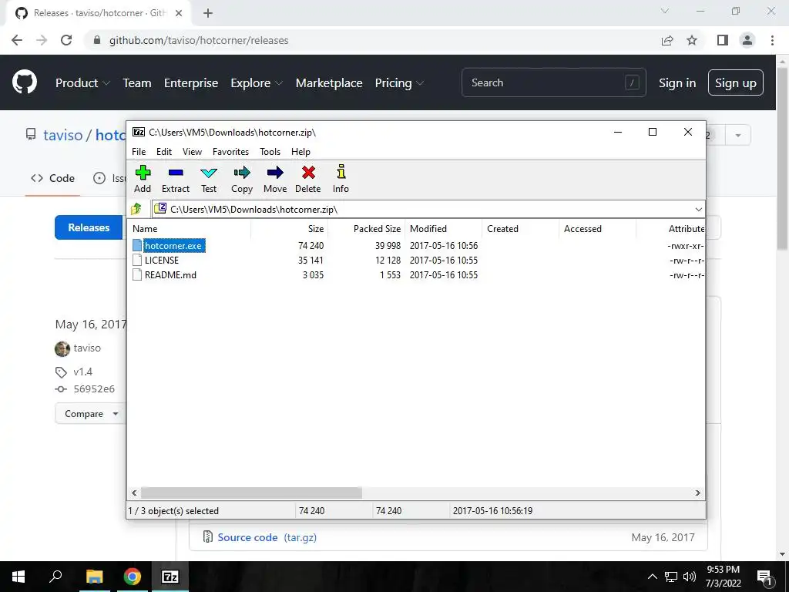Click the blue Releases button
Viewport: 789px width, 592px height.
tap(89, 227)
